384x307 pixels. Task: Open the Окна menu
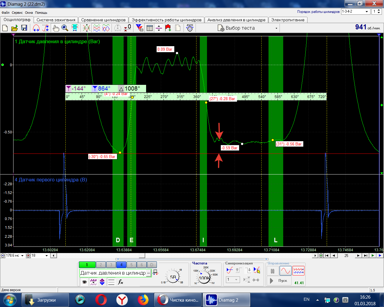click(29, 13)
